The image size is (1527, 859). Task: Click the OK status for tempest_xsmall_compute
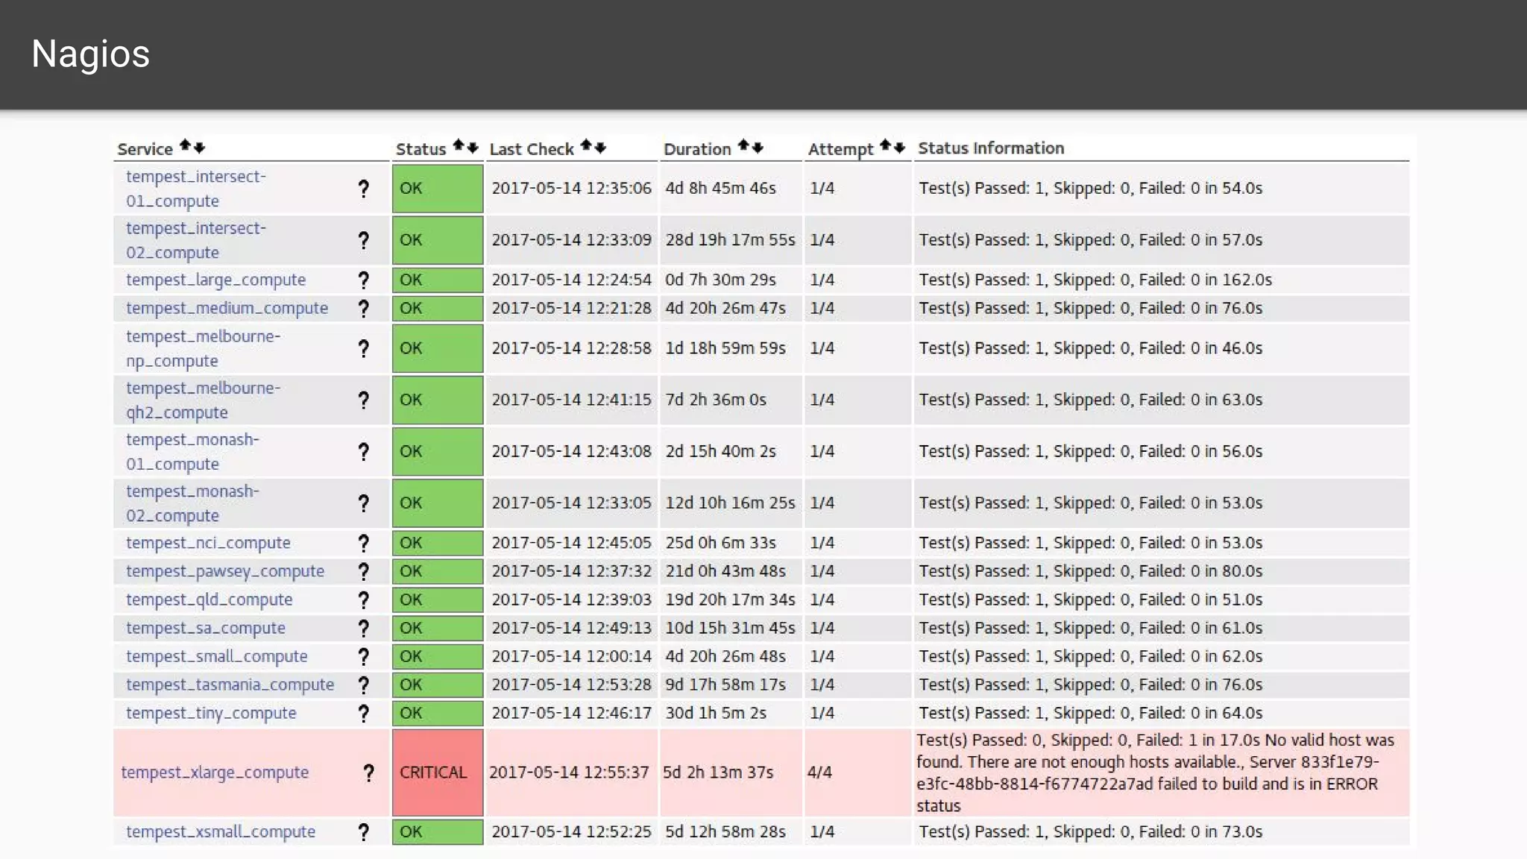click(438, 832)
